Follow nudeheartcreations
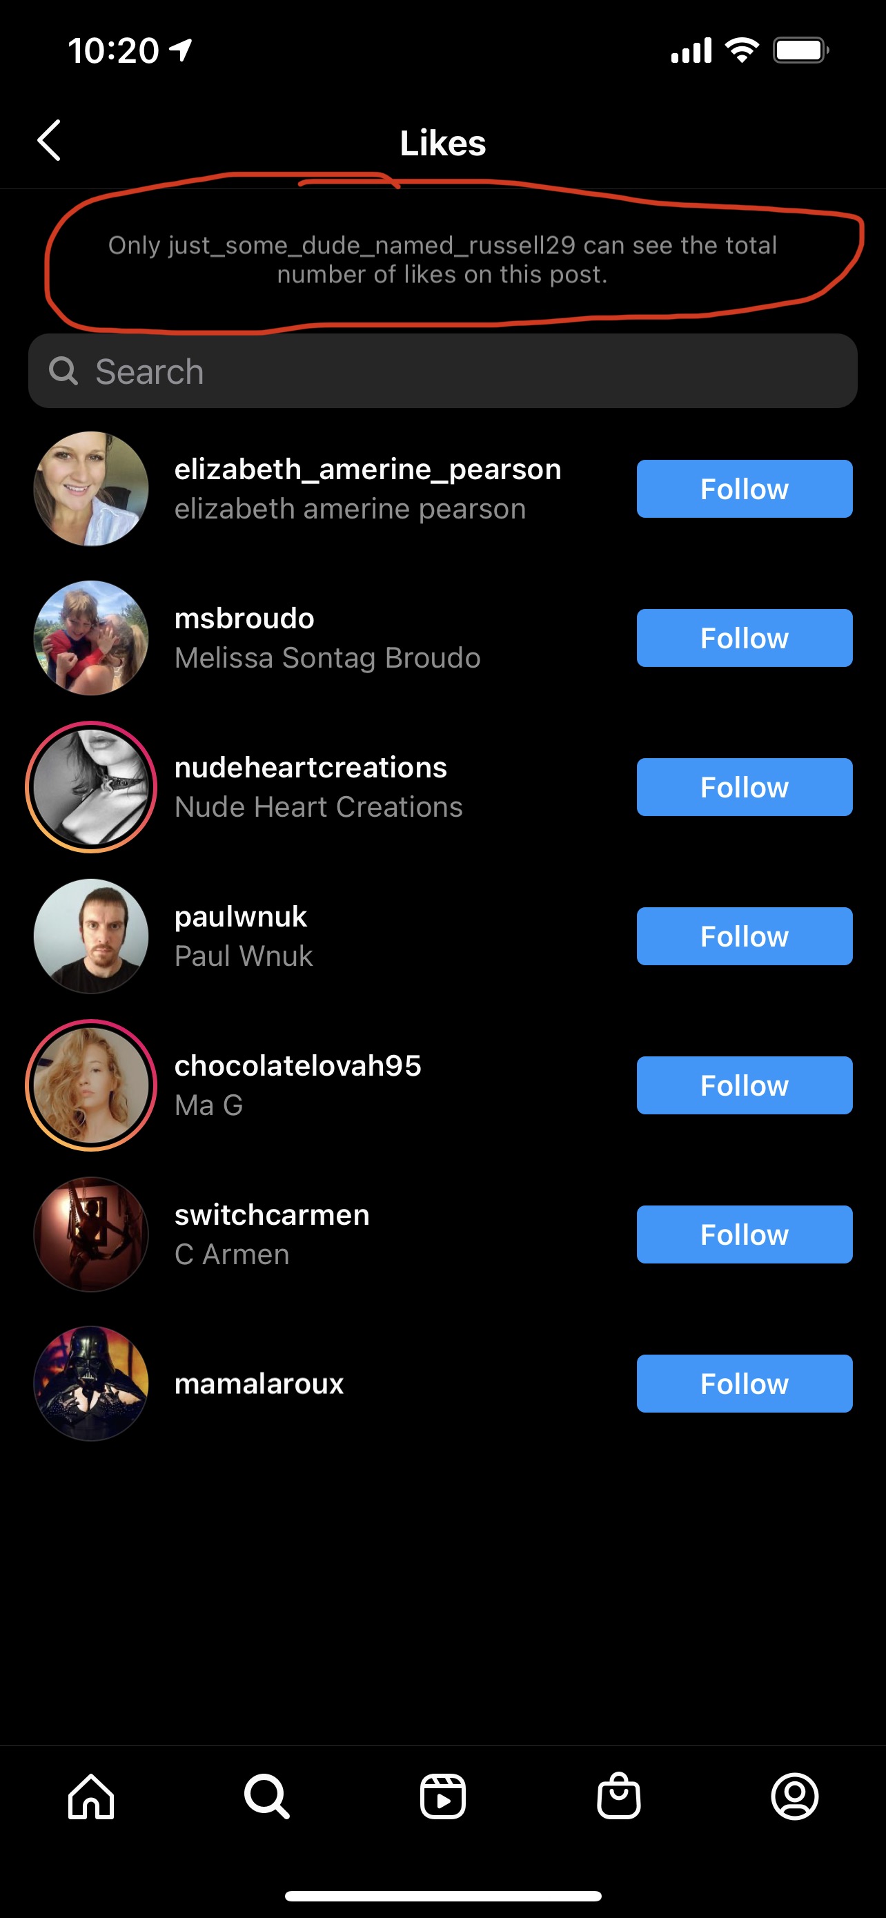The height and width of the screenshot is (1918, 886). (x=744, y=787)
